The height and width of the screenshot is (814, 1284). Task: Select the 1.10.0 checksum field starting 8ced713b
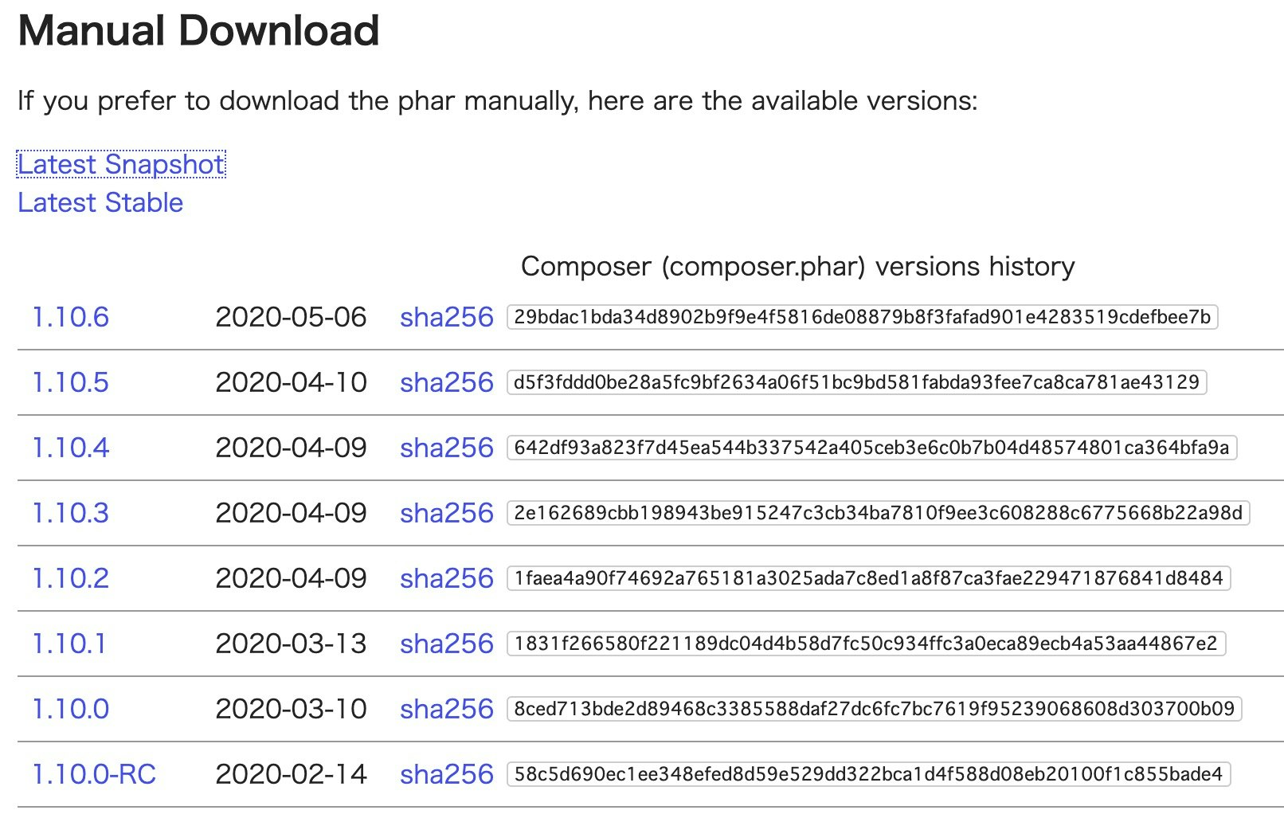tap(875, 709)
